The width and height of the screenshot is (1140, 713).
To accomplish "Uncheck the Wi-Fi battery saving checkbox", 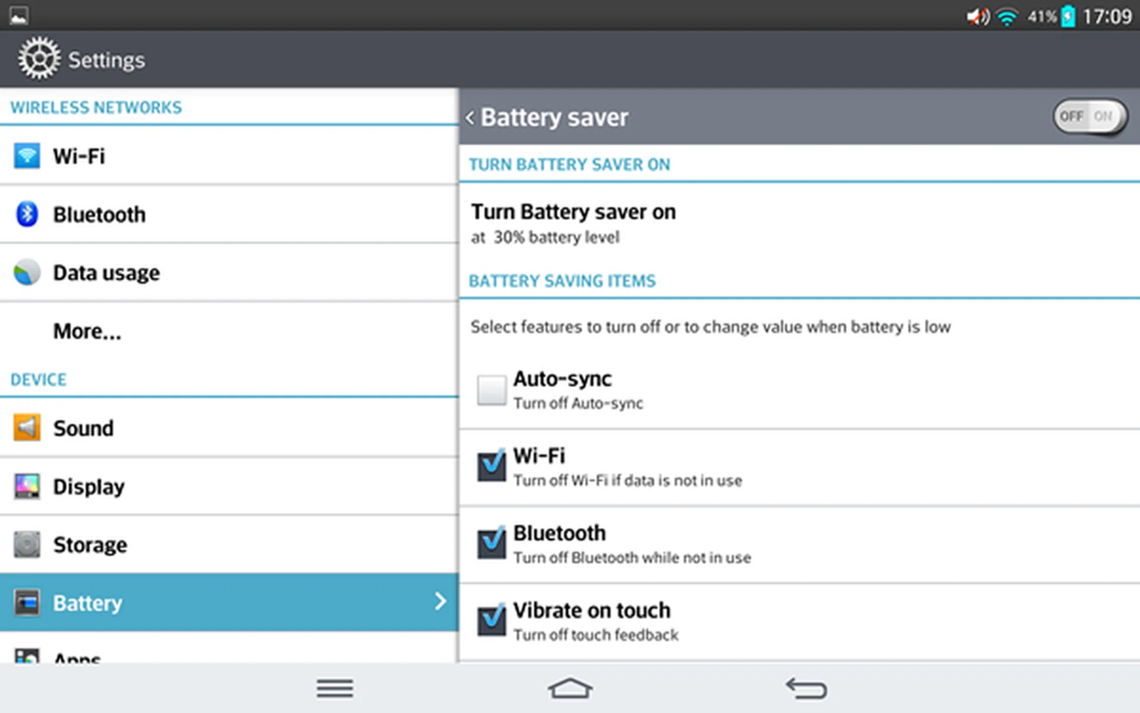I will pos(492,466).
